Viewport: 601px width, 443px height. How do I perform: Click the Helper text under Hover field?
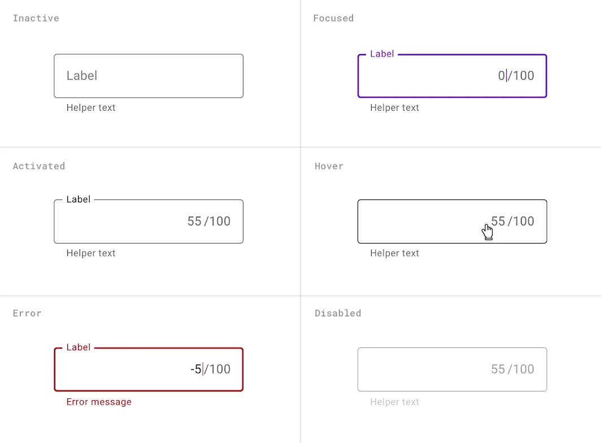pyautogui.click(x=395, y=254)
